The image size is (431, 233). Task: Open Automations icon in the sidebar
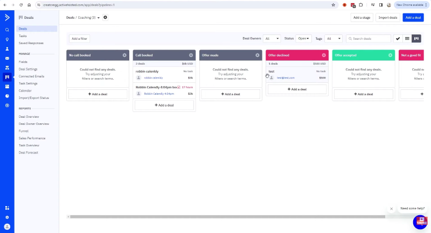pyautogui.click(x=7, y=67)
